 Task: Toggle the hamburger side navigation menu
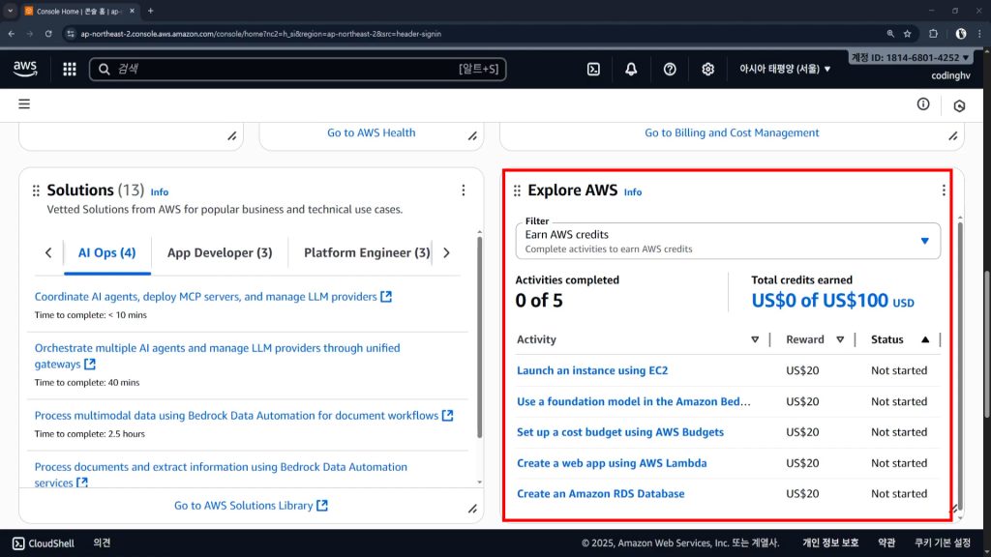point(24,104)
